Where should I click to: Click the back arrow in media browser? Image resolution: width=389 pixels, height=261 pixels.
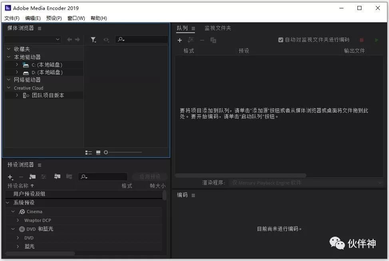(69, 39)
